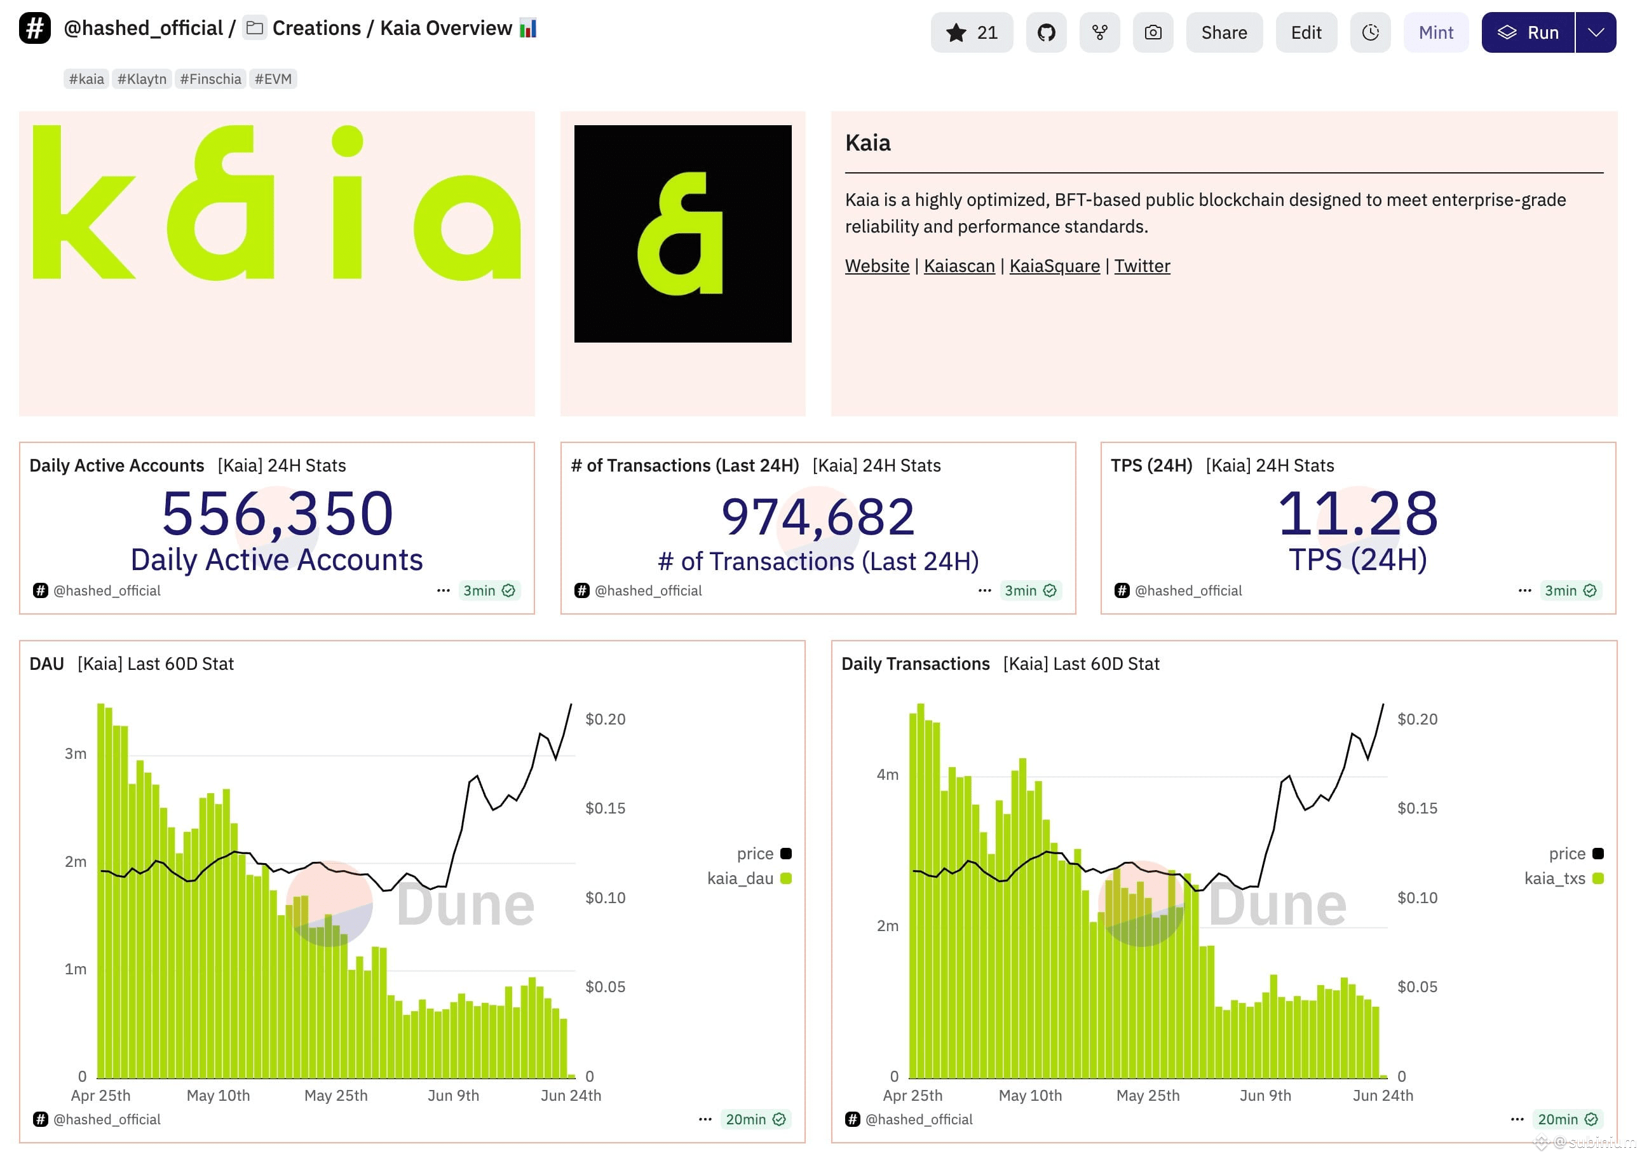The image size is (1642, 1158).
Task: Open options menu on DAU chart card
Action: tap(705, 1119)
